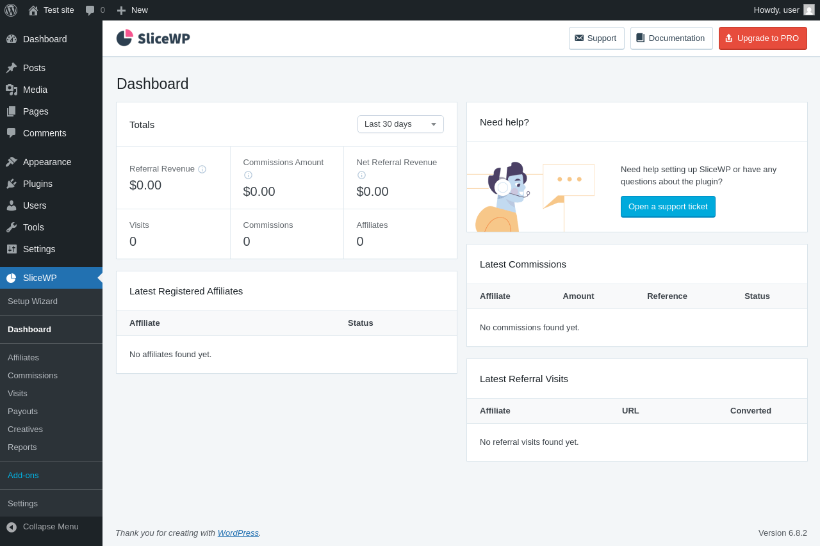Click the Appearance brush icon

(x=12, y=162)
